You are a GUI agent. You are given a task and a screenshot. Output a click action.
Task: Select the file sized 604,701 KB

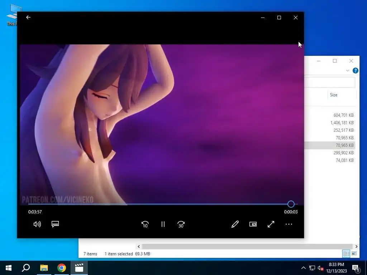343,115
